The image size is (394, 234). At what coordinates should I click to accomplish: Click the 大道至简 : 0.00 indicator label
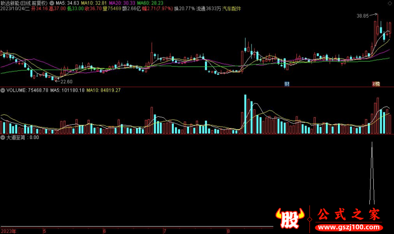pos(23,137)
